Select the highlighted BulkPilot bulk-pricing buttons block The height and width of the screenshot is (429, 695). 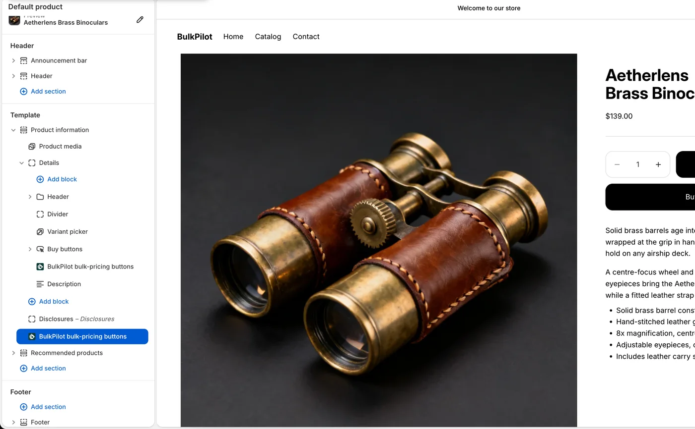click(82, 336)
